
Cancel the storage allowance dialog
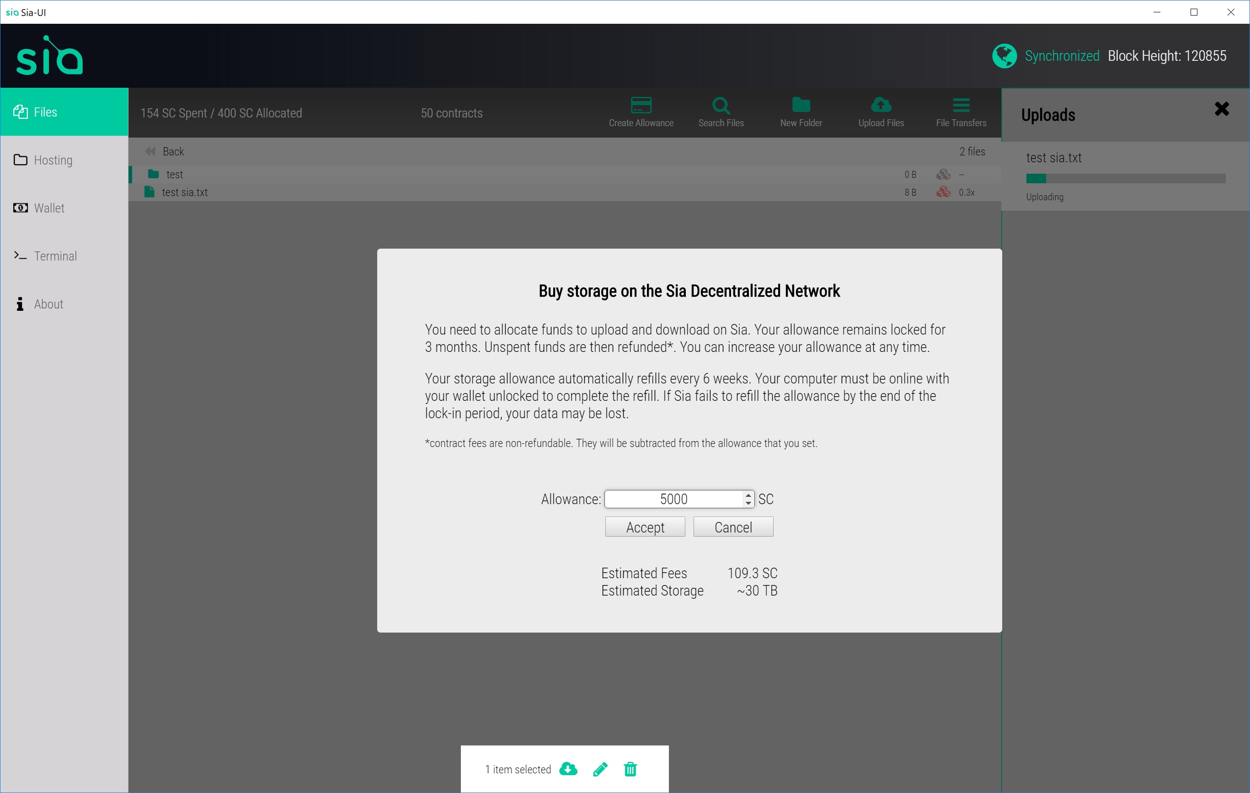[x=733, y=527]
